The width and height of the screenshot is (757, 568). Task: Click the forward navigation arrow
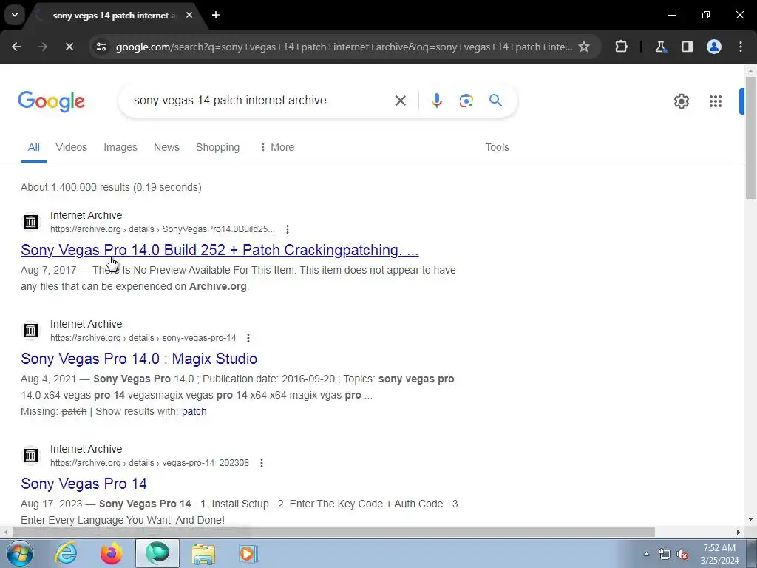pyautogui.click(x=43, y=47)
